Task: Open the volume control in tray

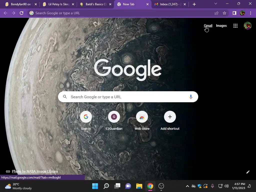Action: 226,186
